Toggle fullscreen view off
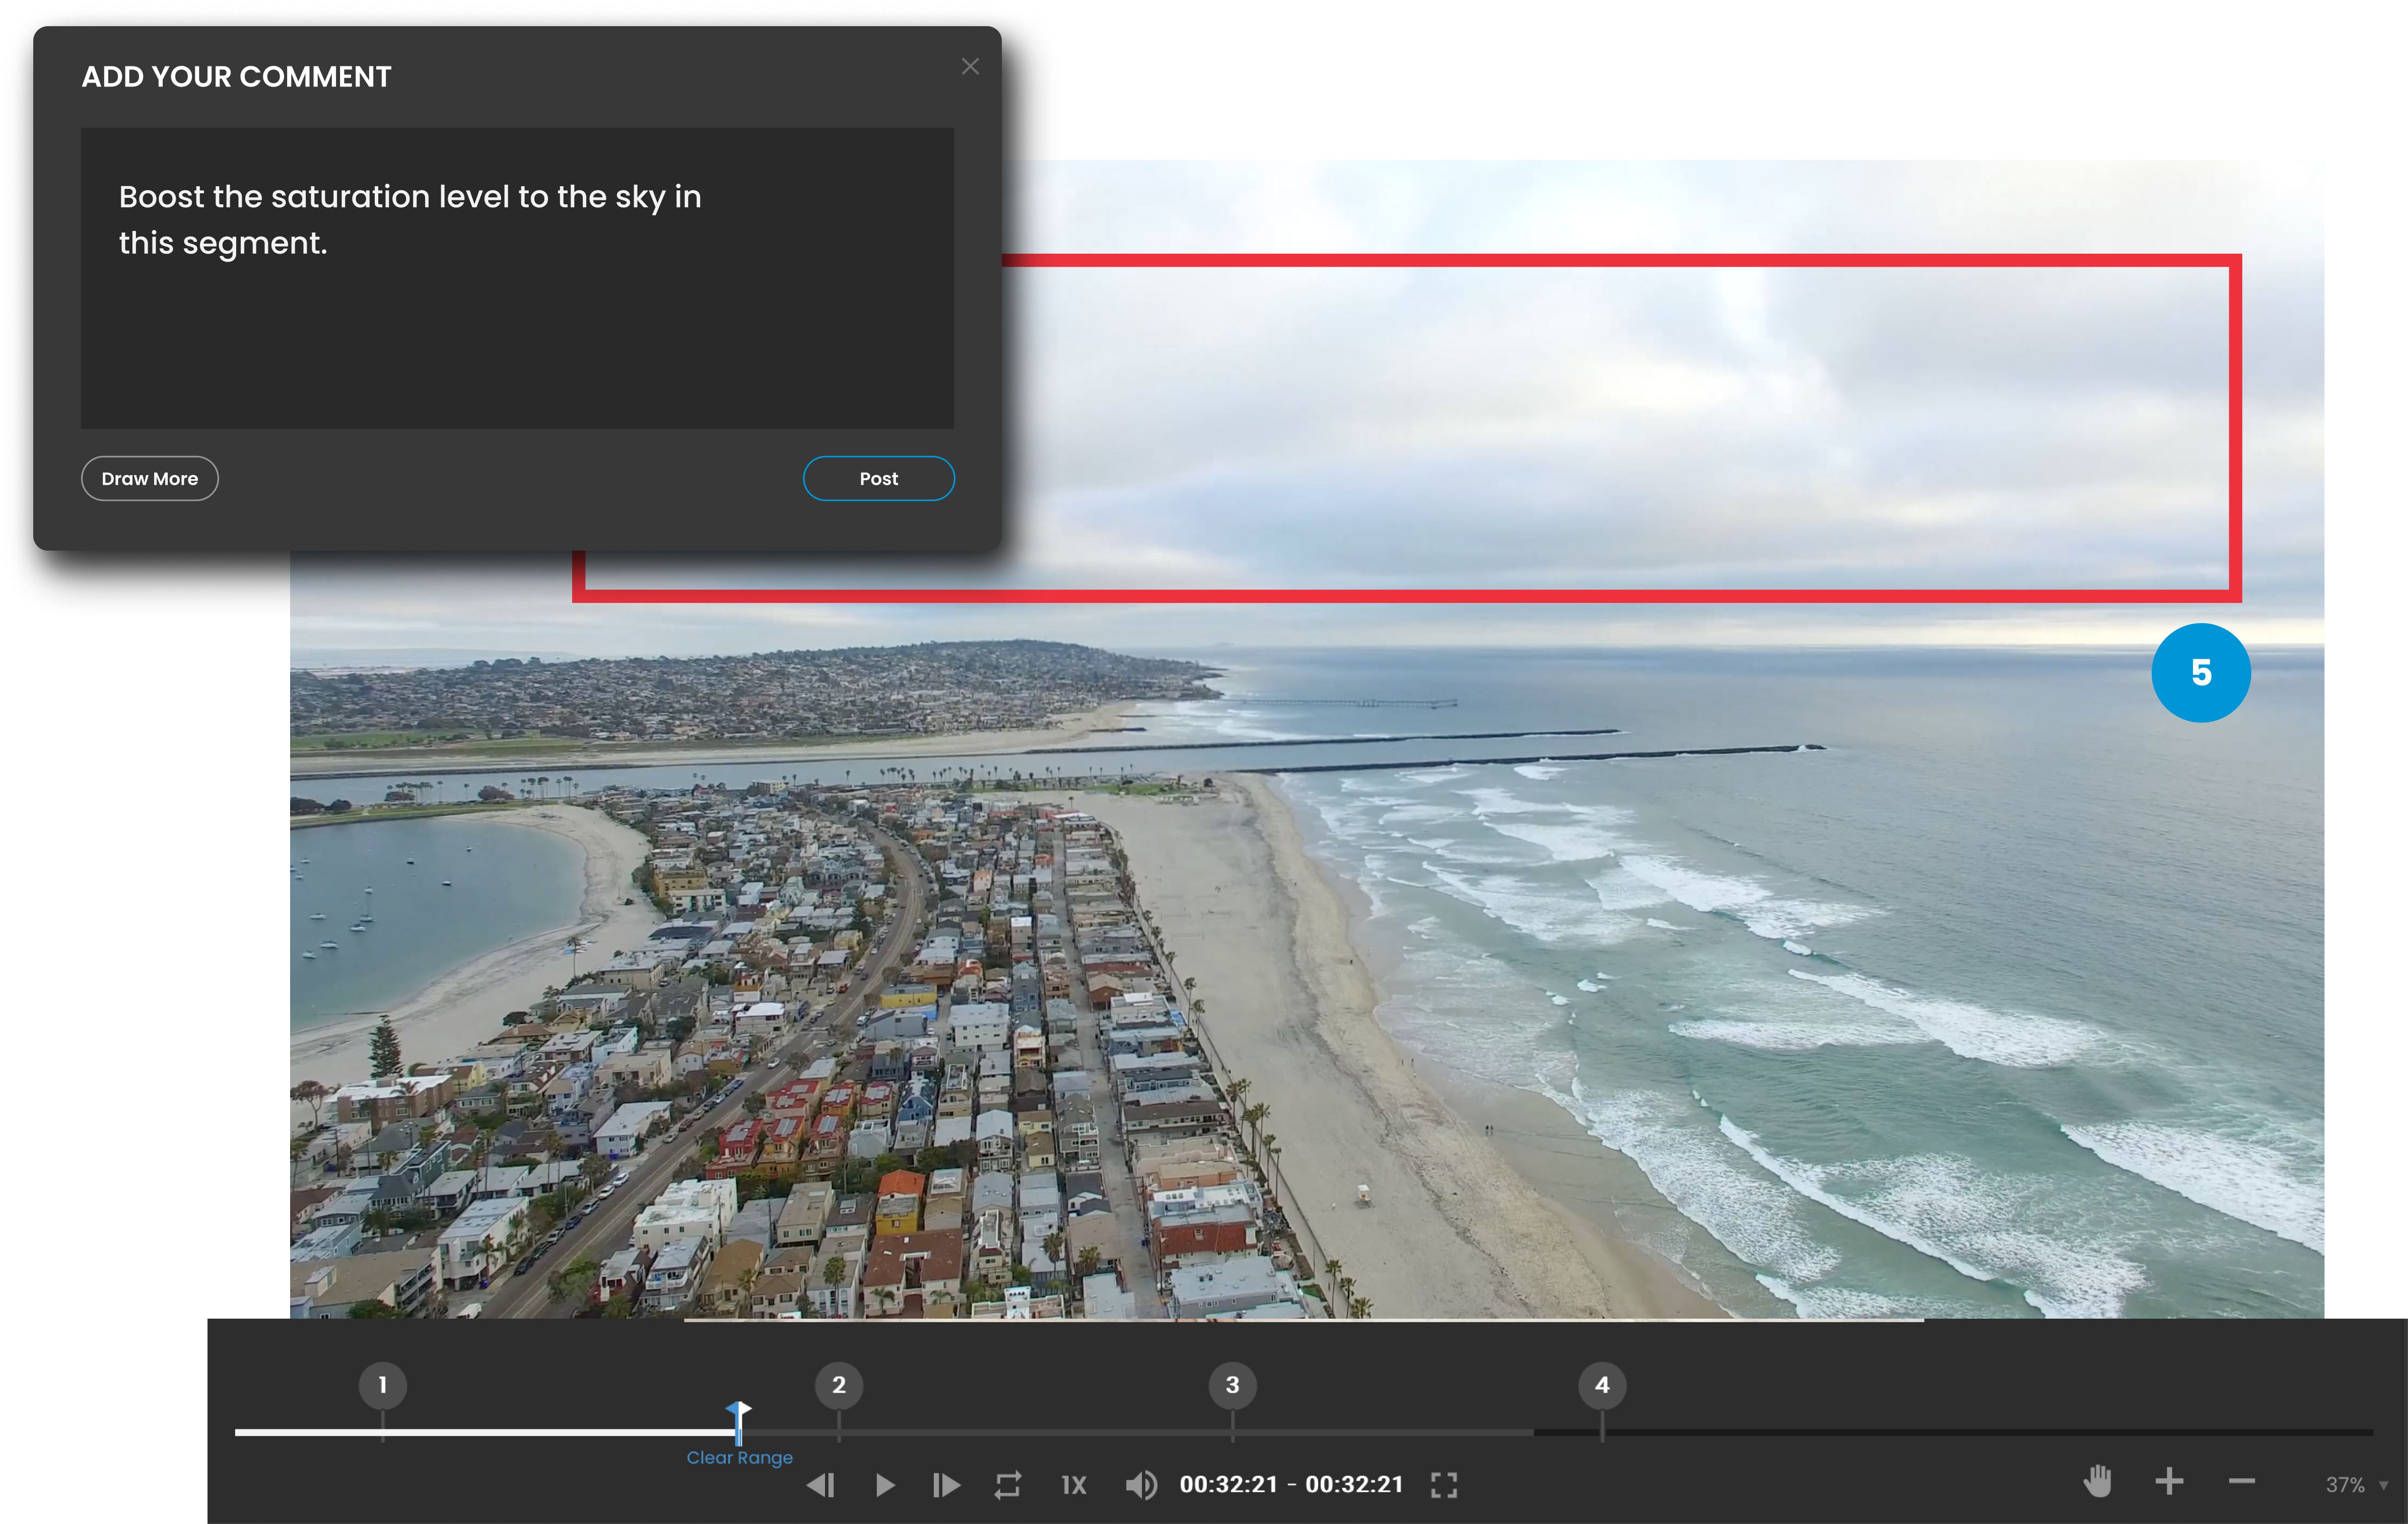Screen dimensions: 2408x1524 tap(1444, 1485)
